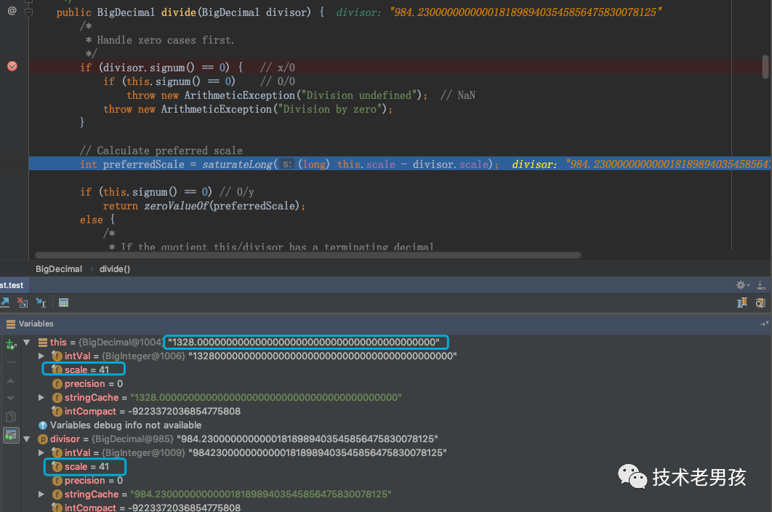Image resolution: width=772 pixels, height=512 pixels.
Task: Open the Evaluate Expression calculator
Action: coord(63,303)
